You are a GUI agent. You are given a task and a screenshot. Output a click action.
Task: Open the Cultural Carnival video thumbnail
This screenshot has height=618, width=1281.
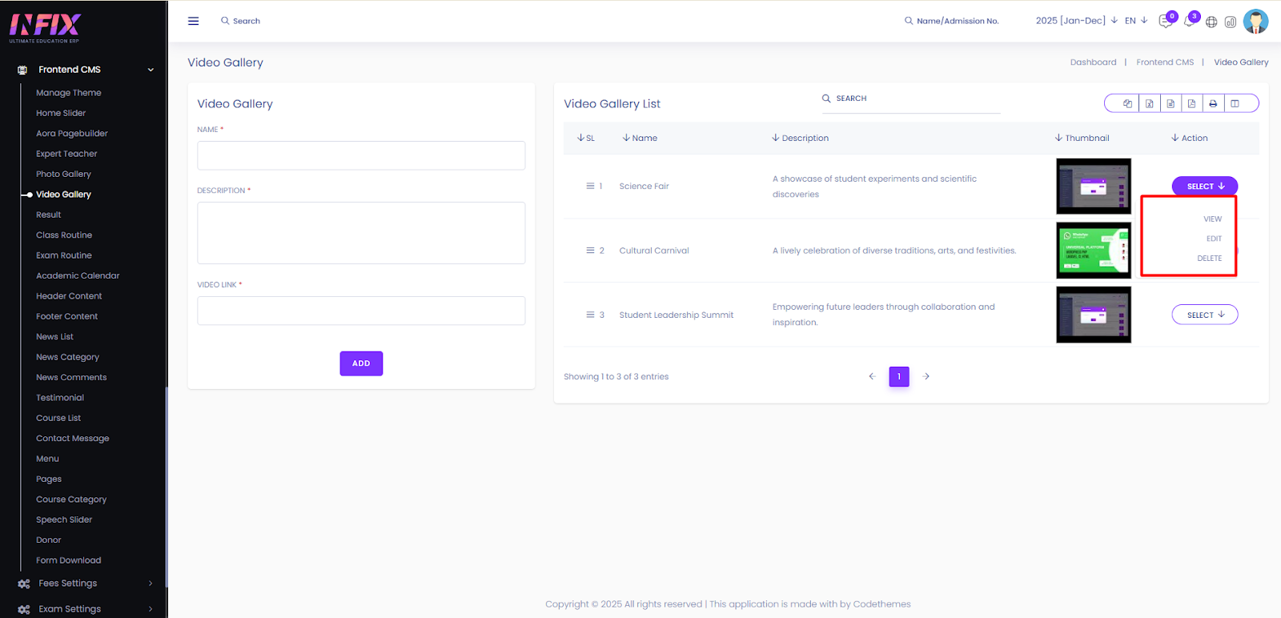pyautogui.click(x=1094, y=251)
